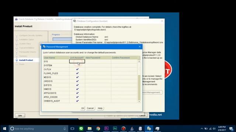Select the SYSTEM user name row
This screenshot has width=236, height=132.
pyautogui.click(x=56, y=65)
